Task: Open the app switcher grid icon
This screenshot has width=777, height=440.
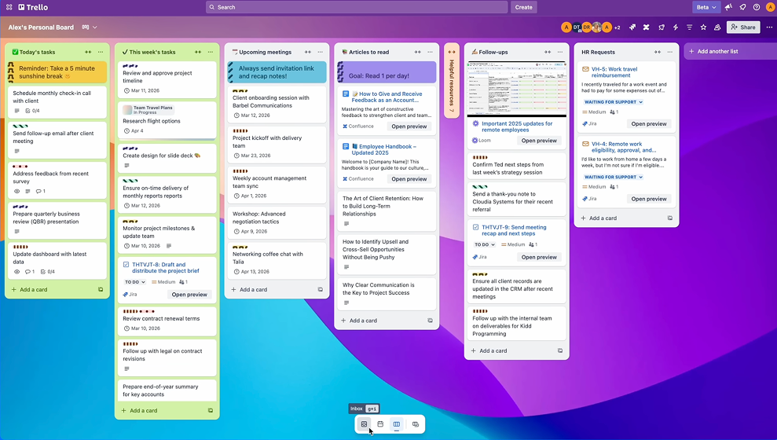Action: (x=8, y=7)
